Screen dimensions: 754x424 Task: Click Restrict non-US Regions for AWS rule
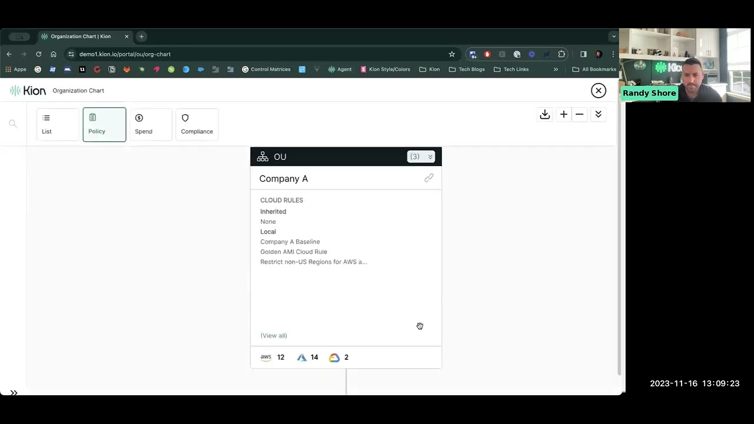(x=313, y=261)
